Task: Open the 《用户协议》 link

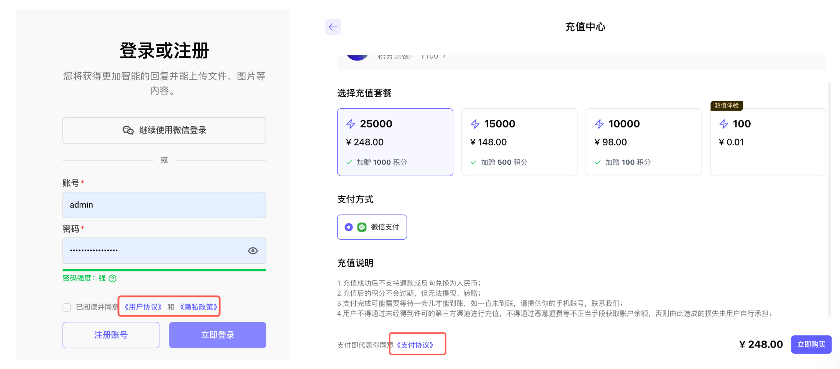Action: pyautogui.click(x=143, y=307)
